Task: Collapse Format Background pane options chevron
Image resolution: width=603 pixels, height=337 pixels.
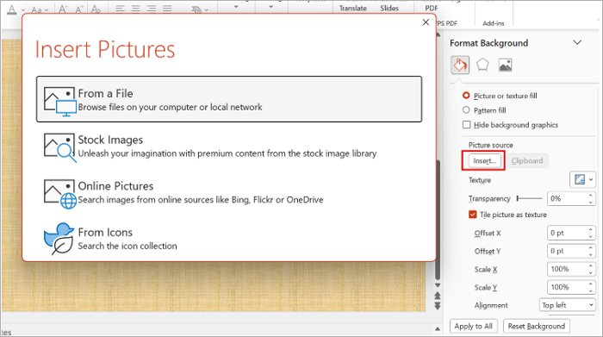Action: (x=577, y=42)
